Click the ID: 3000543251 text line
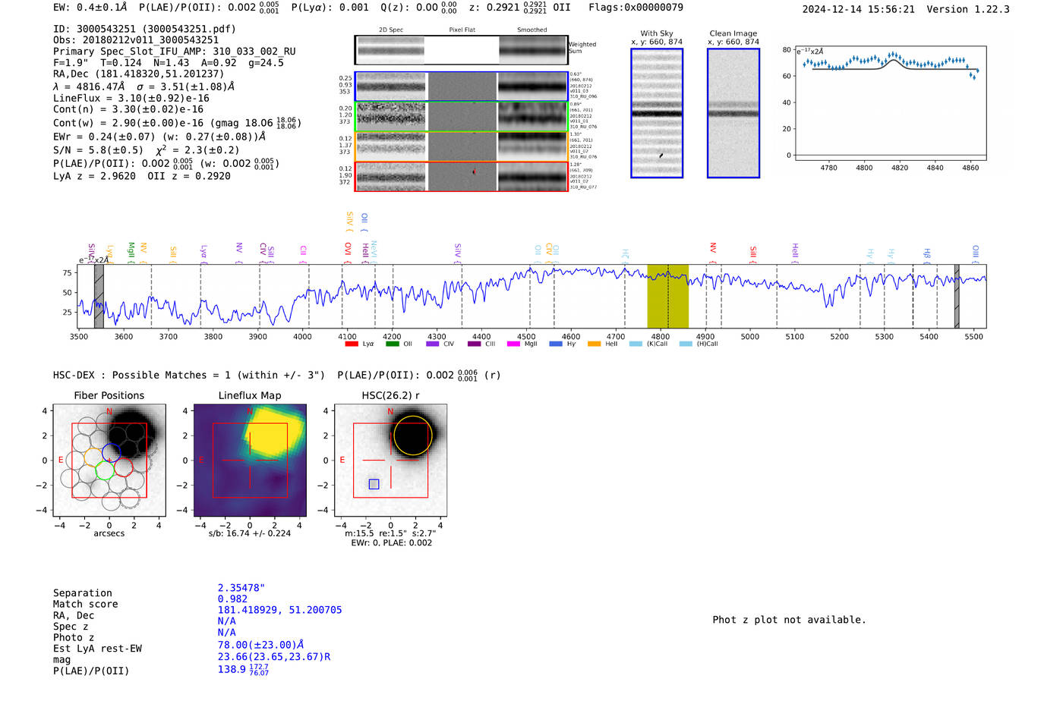The image size is (1063, 723). pos(144,29)
